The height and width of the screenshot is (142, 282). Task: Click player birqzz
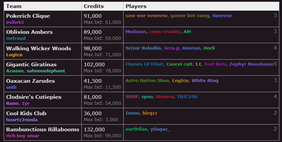pyautogui.click(x=150, y=113)
